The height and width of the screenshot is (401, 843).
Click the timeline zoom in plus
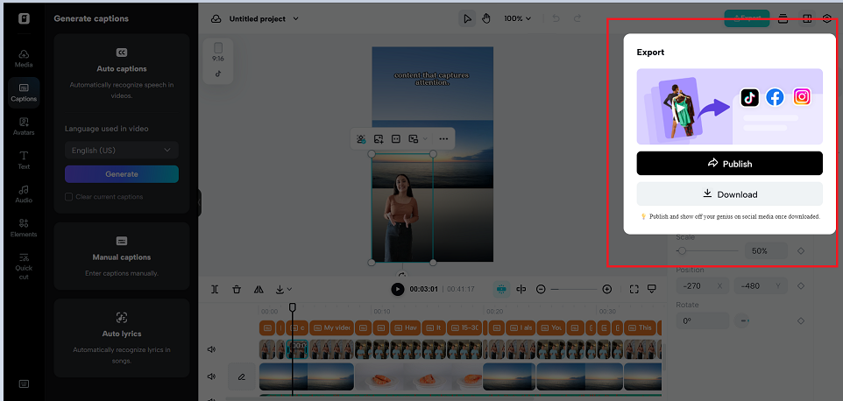pos(607,289)
